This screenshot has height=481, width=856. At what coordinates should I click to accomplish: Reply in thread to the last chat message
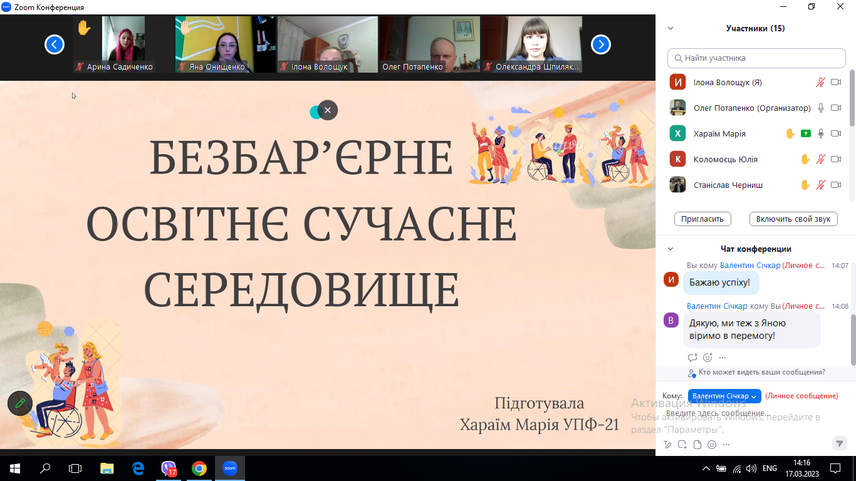click(692, 358)
